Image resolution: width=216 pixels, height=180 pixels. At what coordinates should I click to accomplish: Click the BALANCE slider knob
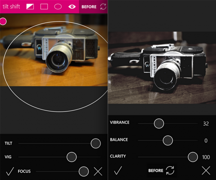point(168,140)
